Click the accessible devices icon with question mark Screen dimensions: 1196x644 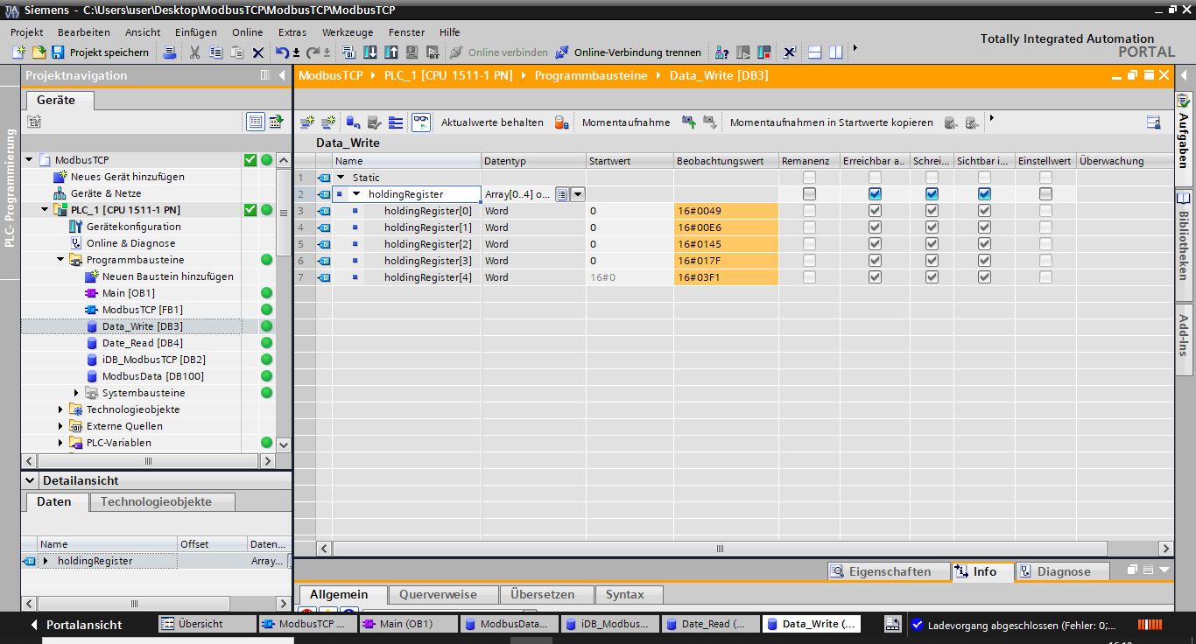tap(722, 52)
